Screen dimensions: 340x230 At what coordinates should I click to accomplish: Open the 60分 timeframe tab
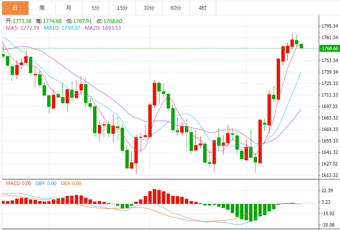coord(176,8)
